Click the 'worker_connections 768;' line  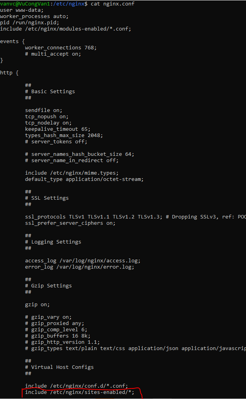point(61,47)
